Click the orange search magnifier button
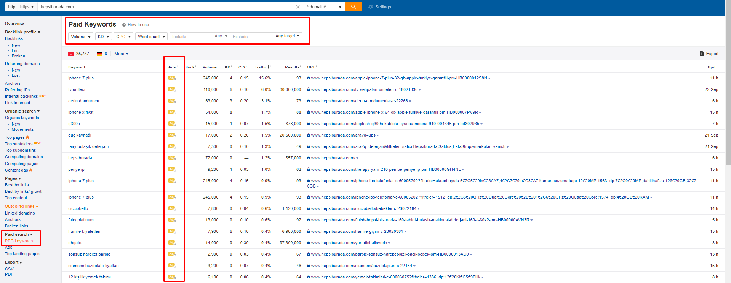 353,7
